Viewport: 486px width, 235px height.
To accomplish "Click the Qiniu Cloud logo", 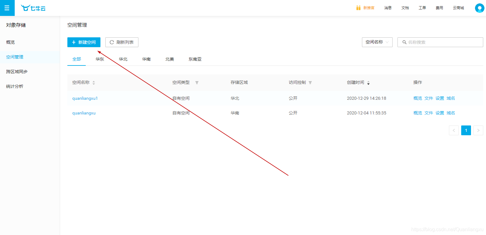I will [33, 8].
